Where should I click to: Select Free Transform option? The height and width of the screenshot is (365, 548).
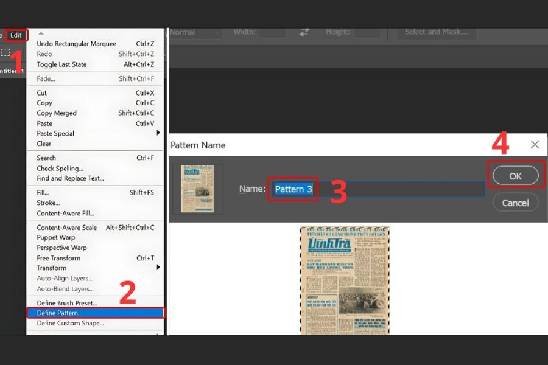(x=58, y=258)
